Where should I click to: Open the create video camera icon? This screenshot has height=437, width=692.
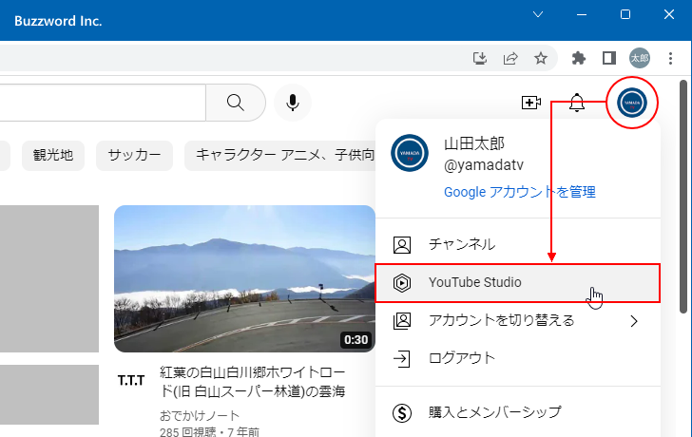[x=531, y=103]
